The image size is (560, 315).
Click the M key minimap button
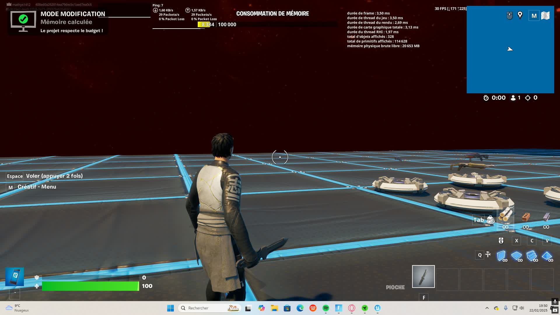[x=534, y=16]
